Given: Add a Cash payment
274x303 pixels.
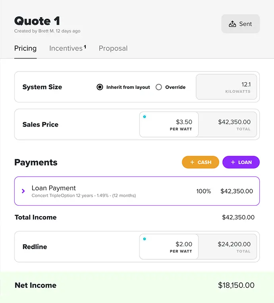Looking at the screenshot, I should point(201,162).
